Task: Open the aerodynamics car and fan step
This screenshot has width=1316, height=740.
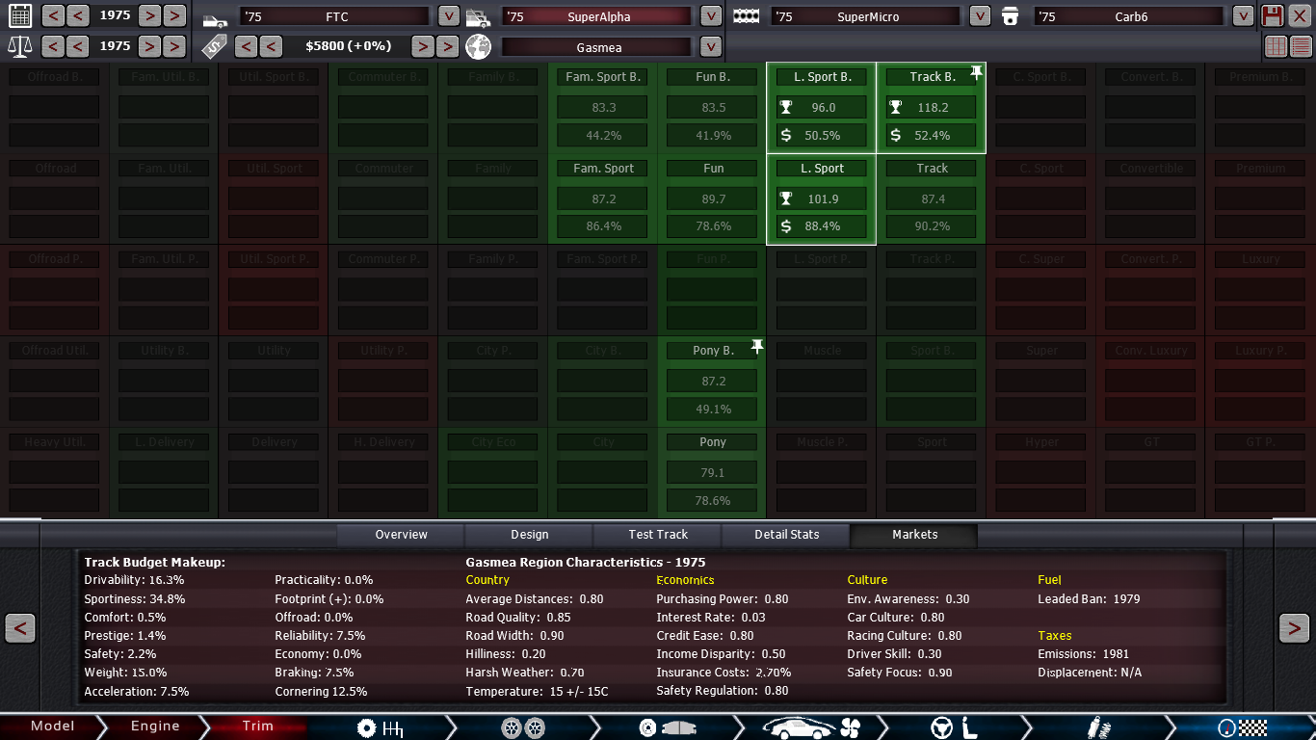Action: click(x=809, y=727)
